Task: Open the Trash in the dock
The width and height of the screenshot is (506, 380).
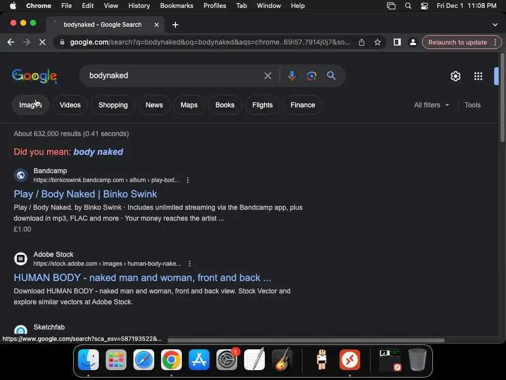Action: coord(418,360)
